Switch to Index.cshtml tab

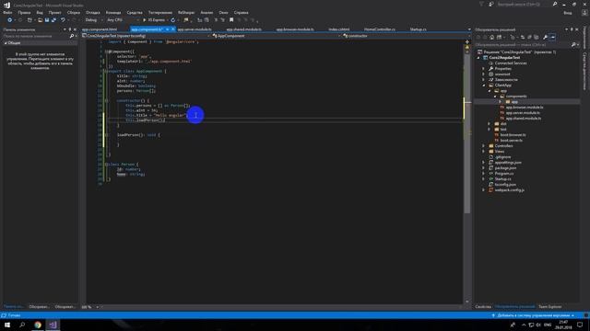point(338,29)
